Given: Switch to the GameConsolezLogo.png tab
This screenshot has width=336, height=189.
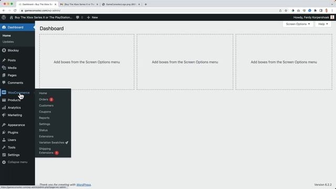Looking at the screenshot, I should click(x=121, y=4).
